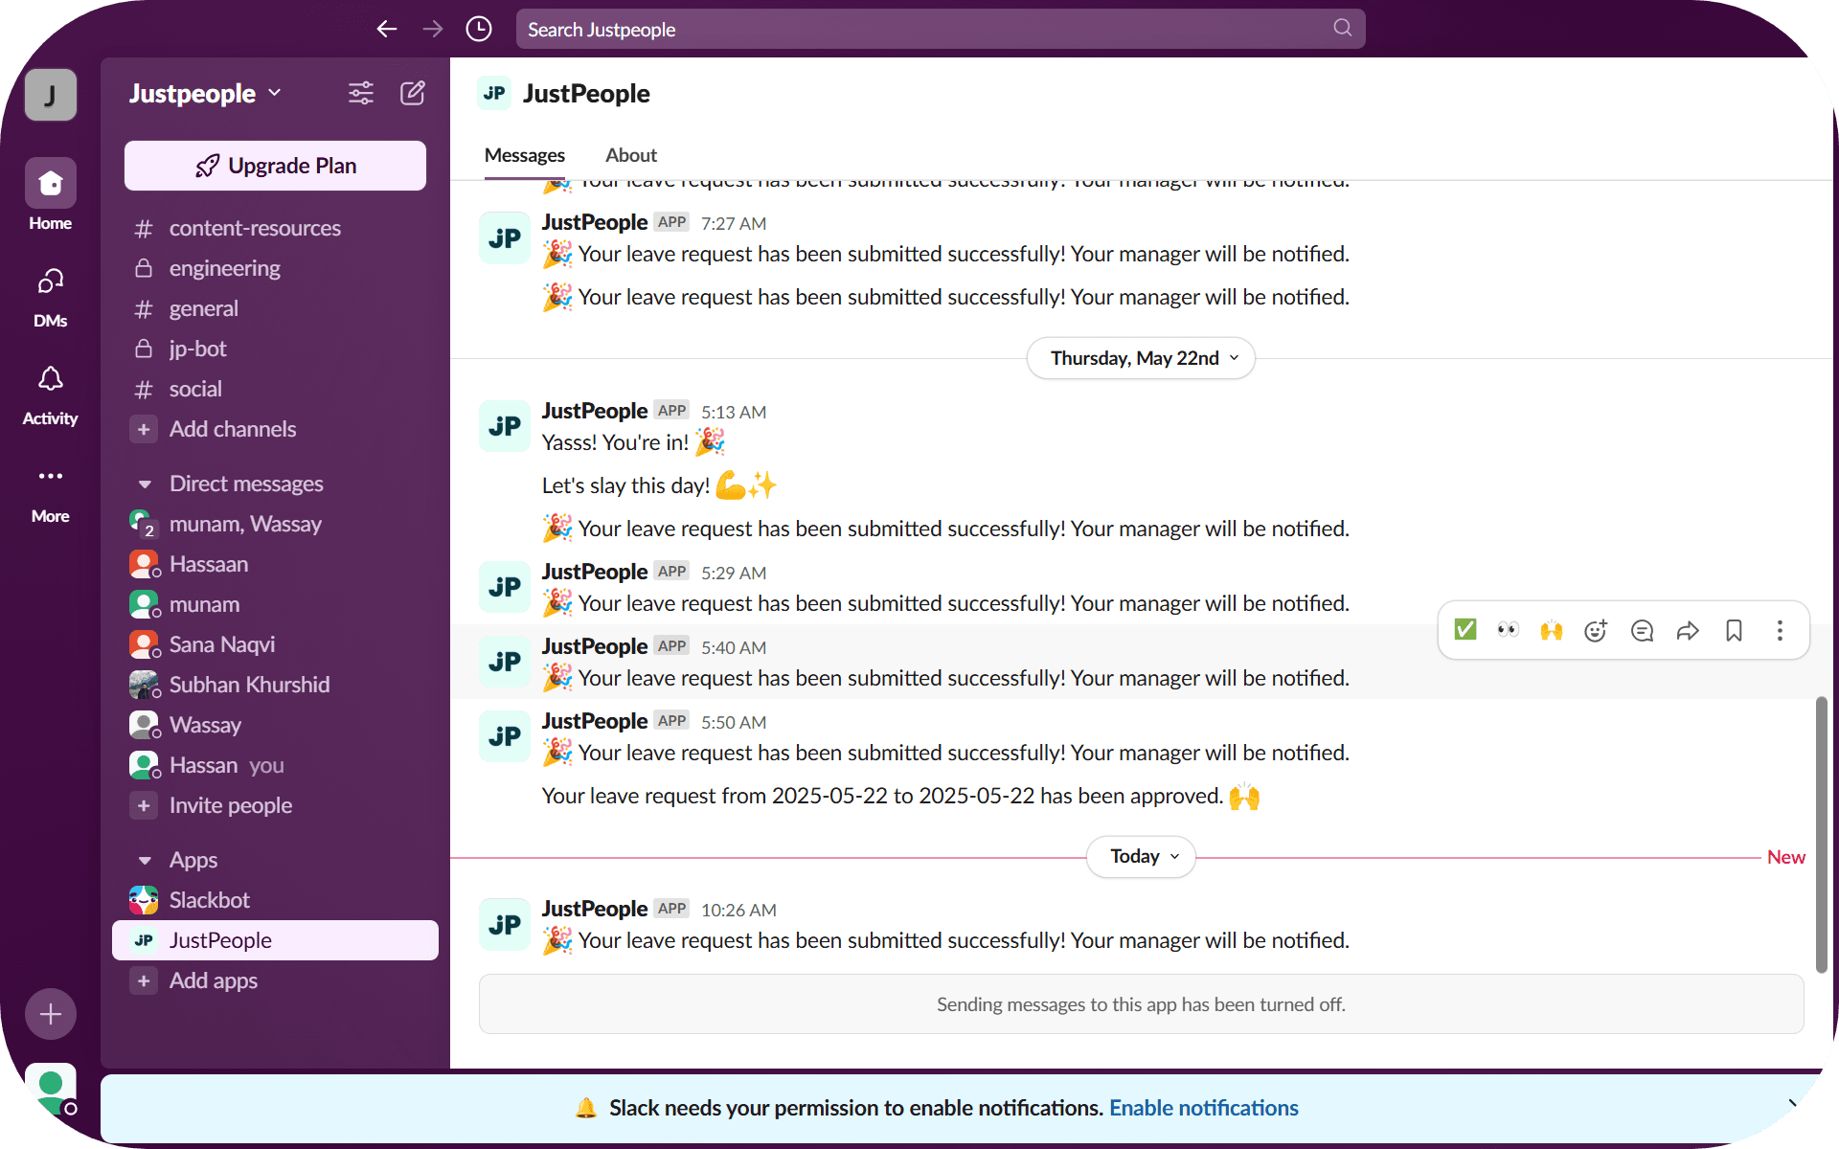
Task: Click the search magnifier icon
Action: click(x=1343, y=28)
